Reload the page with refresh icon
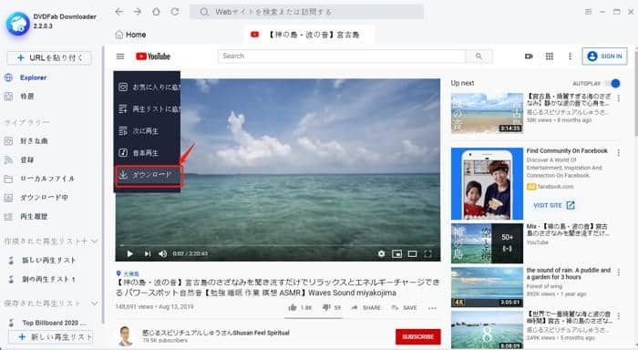 coord(175,12)
